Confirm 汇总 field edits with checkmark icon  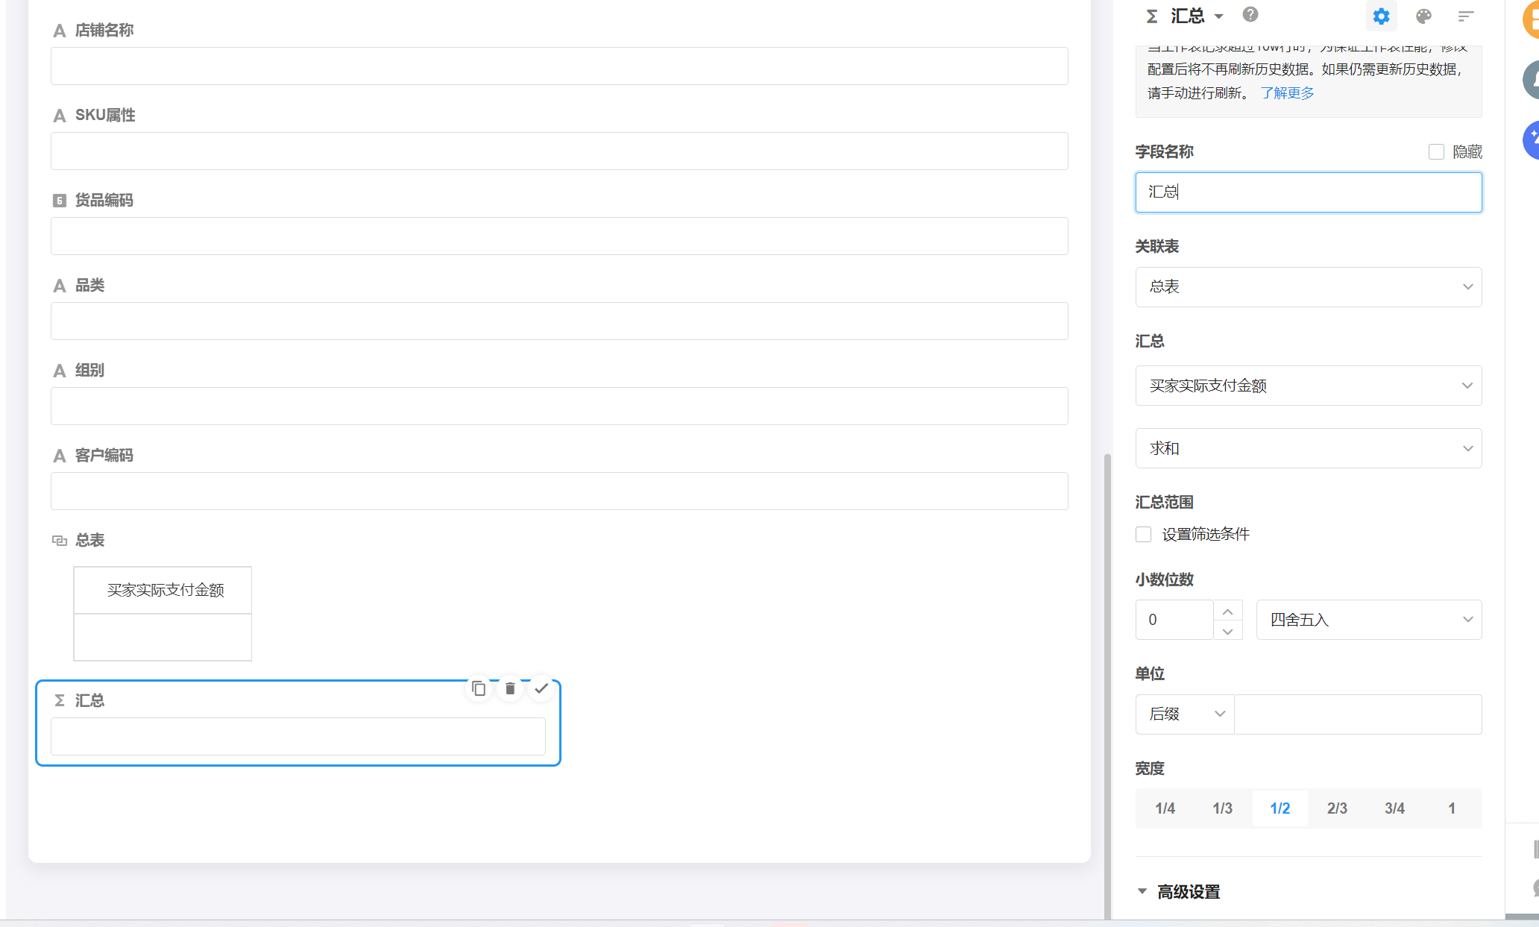tap(542, 688)
